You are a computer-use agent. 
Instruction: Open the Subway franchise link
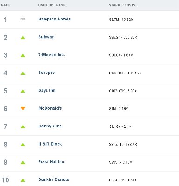click(x=46, y=37)
